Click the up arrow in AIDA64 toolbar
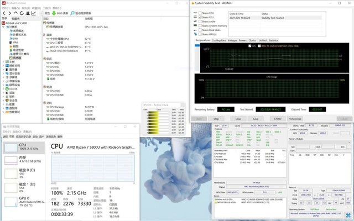Image resolution: width=354 pixels, height=221 pixels. point(16,12)
